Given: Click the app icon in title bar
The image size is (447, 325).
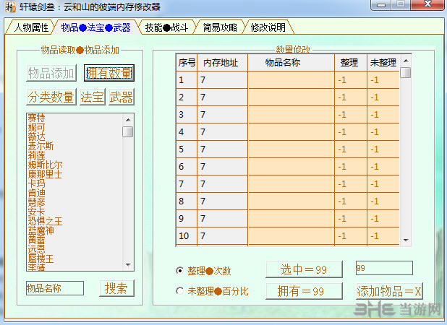Looking at the screenshot, I should click(x=10, y=6).
